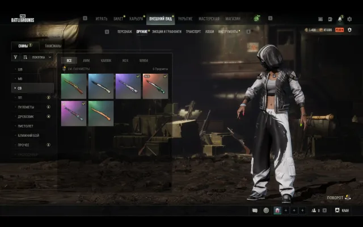
Task: Expand the ШВ weapon category
Action: click(x=33, y=69)
